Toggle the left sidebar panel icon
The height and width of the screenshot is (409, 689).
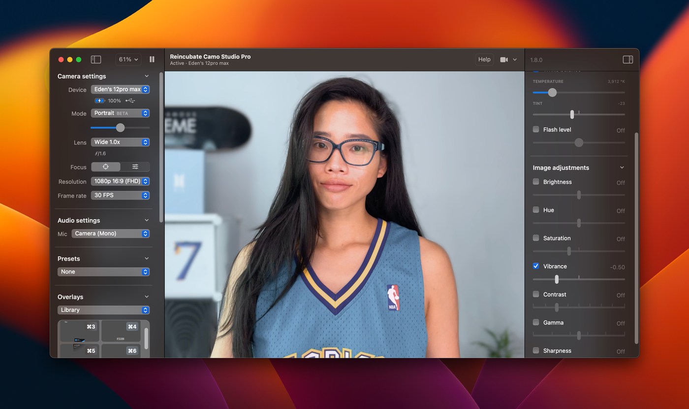click(96, 60)
